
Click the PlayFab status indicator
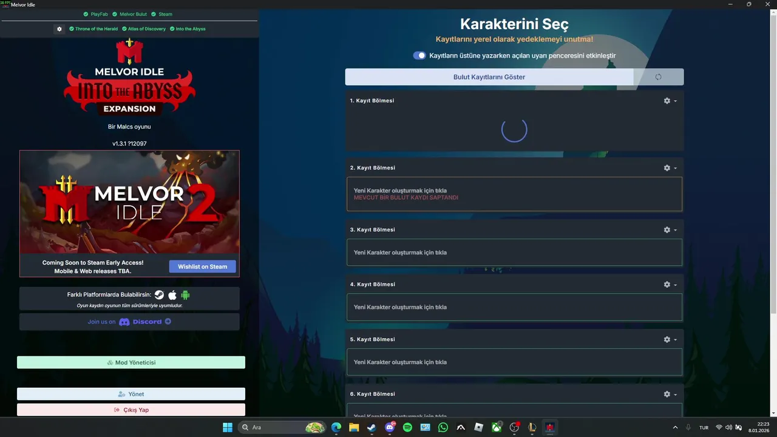pyautogui.click(x=95, y=14)
